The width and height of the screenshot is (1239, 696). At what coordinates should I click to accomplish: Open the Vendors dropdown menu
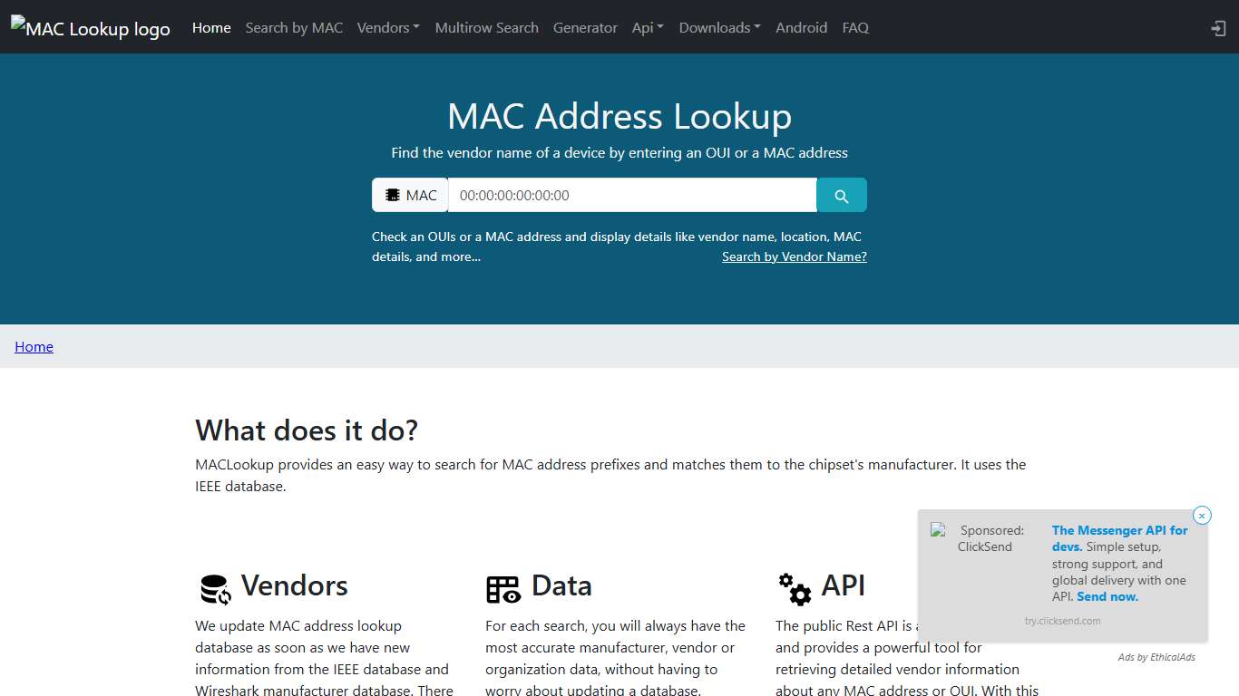(x=388, y=27)
